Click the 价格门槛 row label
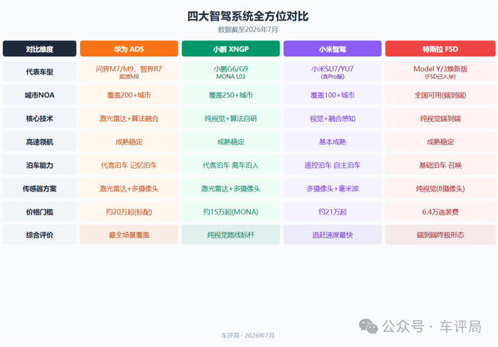This screenshot has width=498, height=347. pos(40,212)
